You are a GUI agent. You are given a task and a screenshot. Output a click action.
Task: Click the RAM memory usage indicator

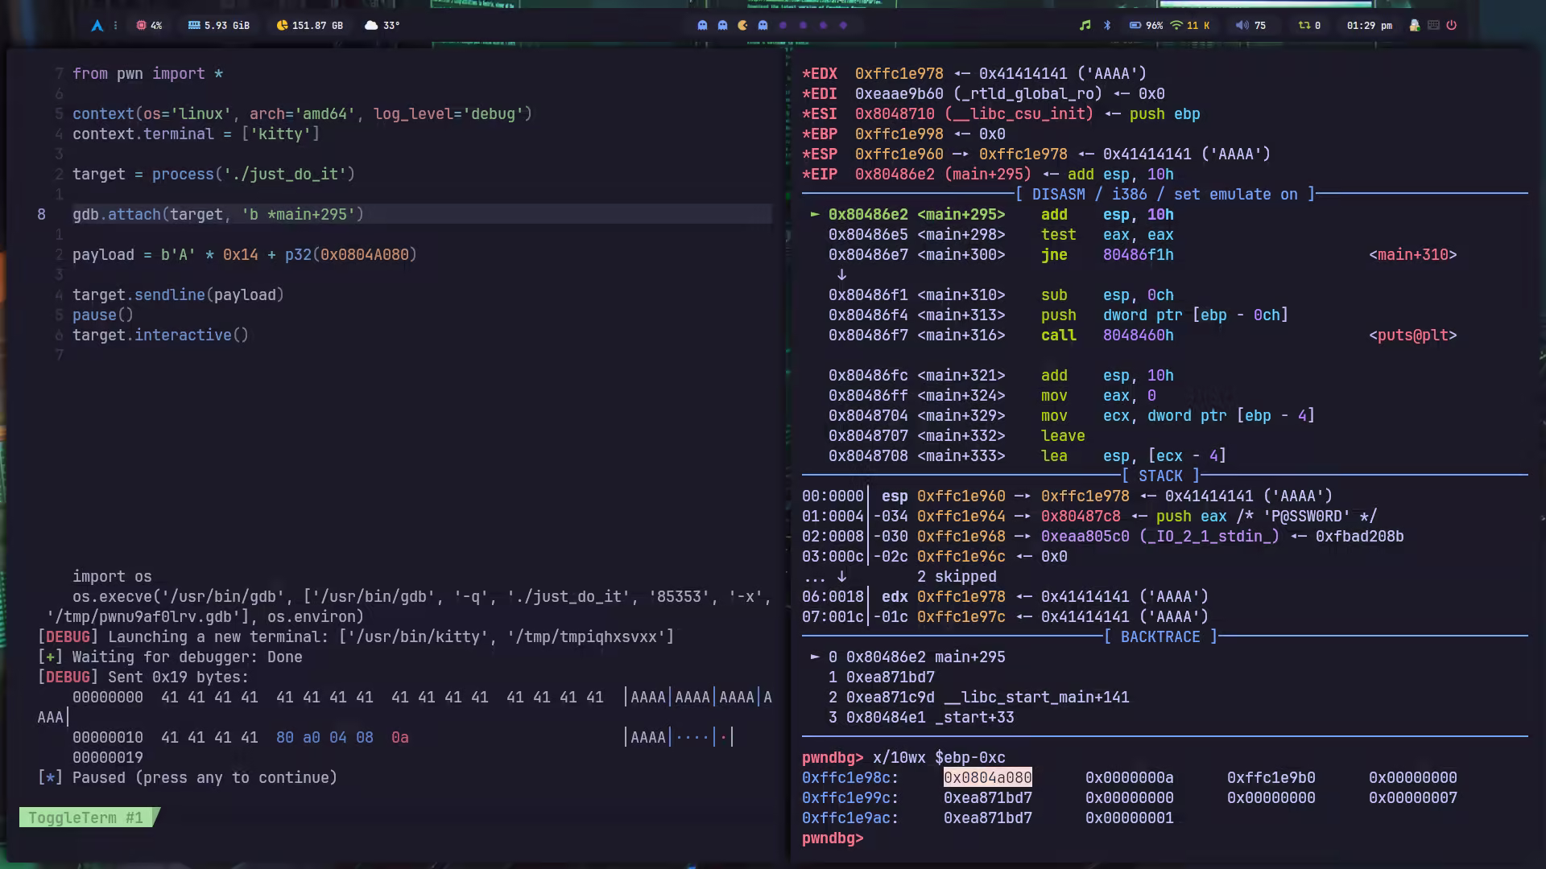click(218, 26)
